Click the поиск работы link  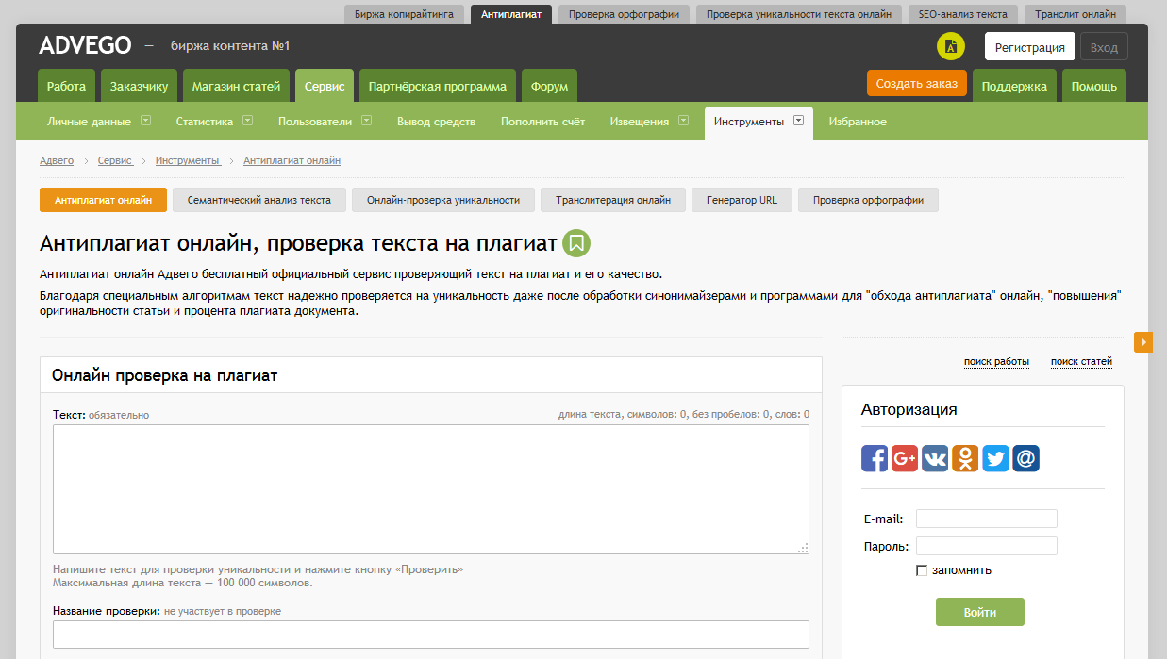coord(996,362)
